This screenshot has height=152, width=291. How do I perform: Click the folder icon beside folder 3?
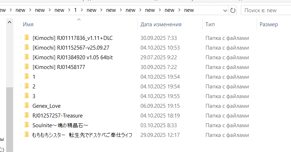(26, 96)
